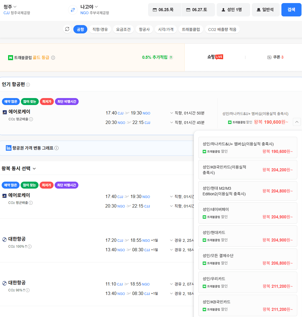
Task: Click info icon beside 항공권 가격 변동 그래프
Action: [57, 148]
